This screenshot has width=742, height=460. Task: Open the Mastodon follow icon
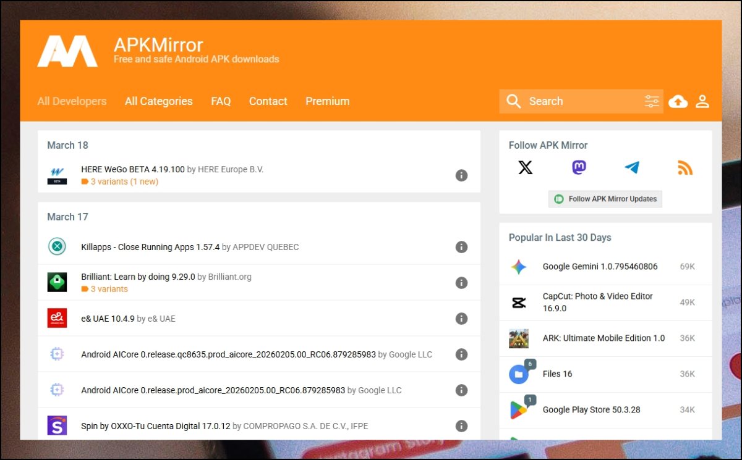point(579,167)
